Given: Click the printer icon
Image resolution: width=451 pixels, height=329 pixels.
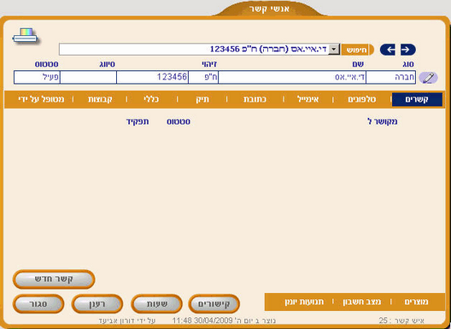Looking at the screenshot, I should 26,36.
